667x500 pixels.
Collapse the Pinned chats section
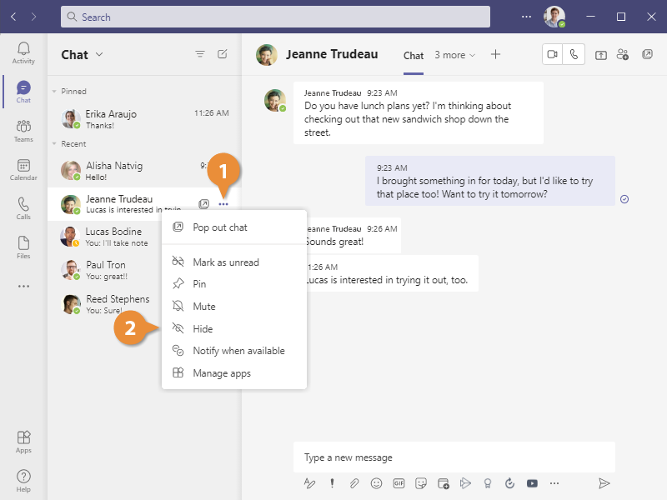click(55, 92)
